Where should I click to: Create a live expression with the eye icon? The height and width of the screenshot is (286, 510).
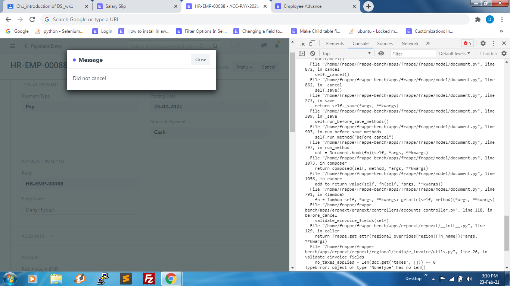381,53
